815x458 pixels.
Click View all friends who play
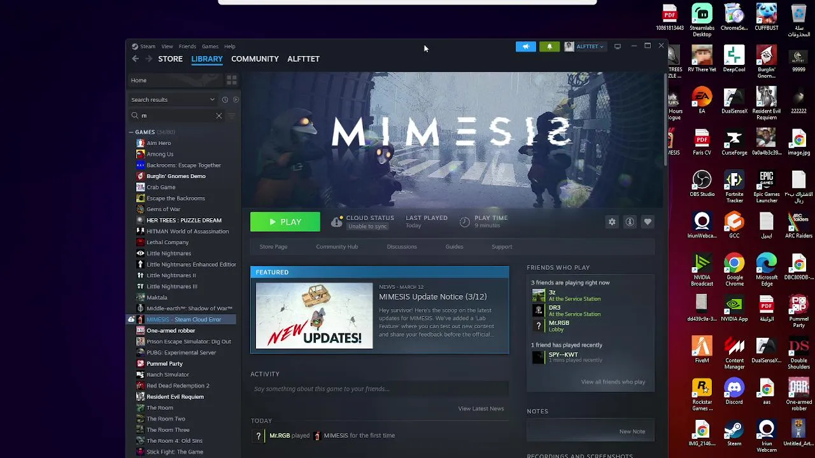click(x=613, y=382)
